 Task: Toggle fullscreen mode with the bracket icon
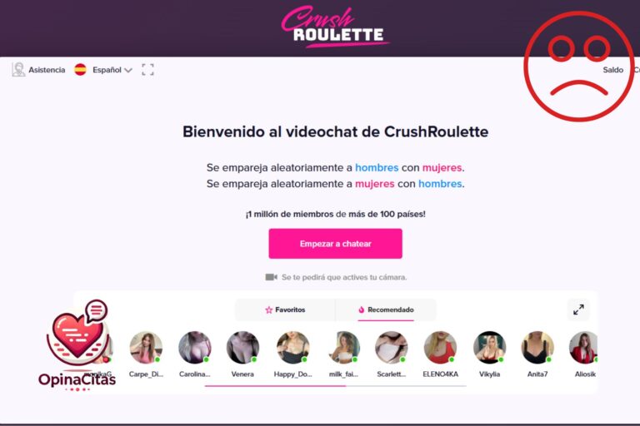coord(147,70)
